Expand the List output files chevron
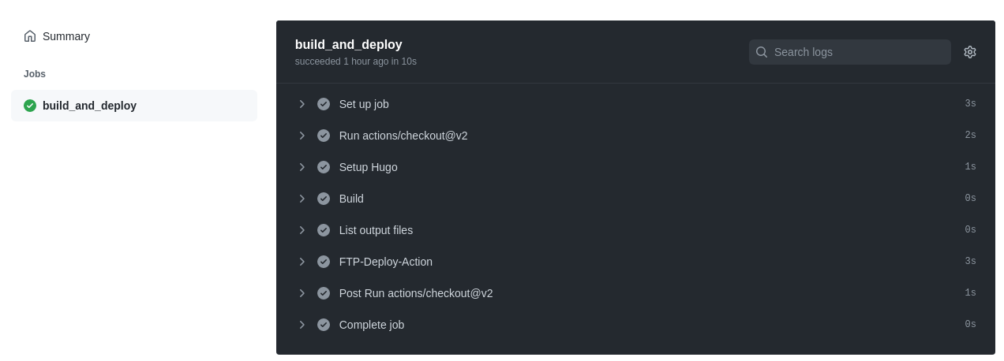The image size is (1004, 361). (302, 230)
